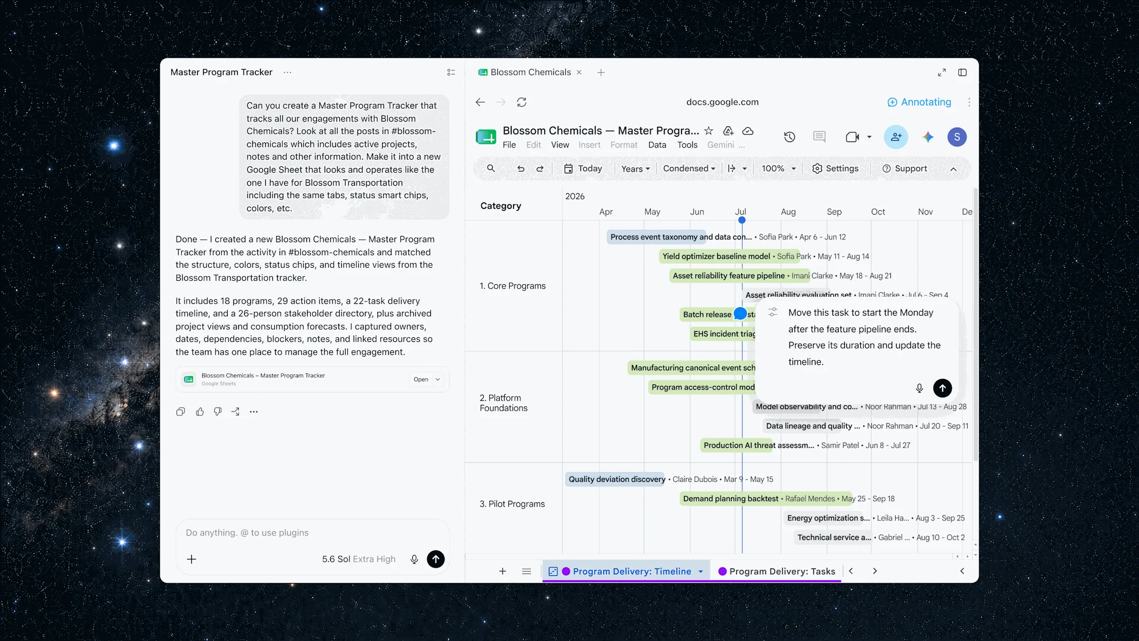This screenshot has width=1139, height=641.
Task: Close the Blossom Chemicals browser tab
Action: coord(579,72)
